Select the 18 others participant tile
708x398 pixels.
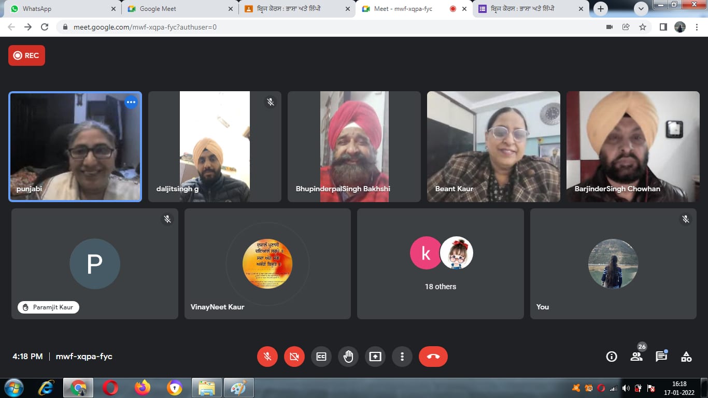441,264
